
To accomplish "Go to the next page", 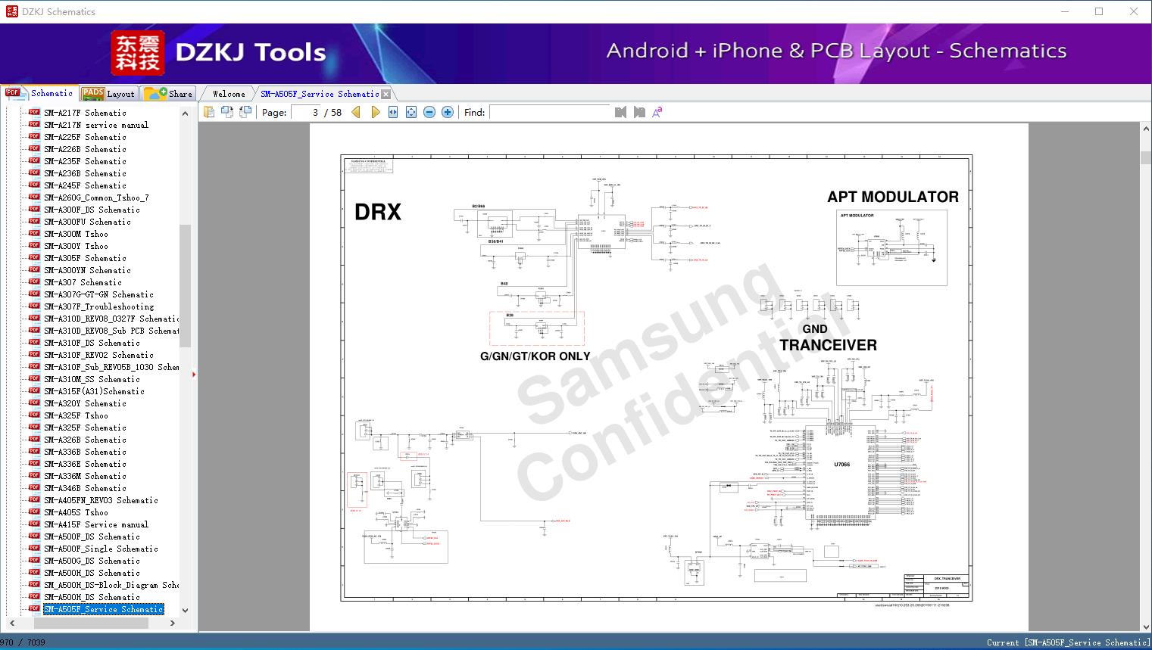I will [375, 112].
